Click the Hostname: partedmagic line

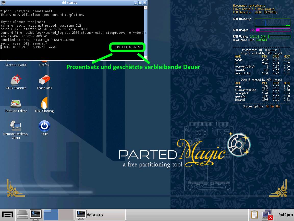[249, 6]
